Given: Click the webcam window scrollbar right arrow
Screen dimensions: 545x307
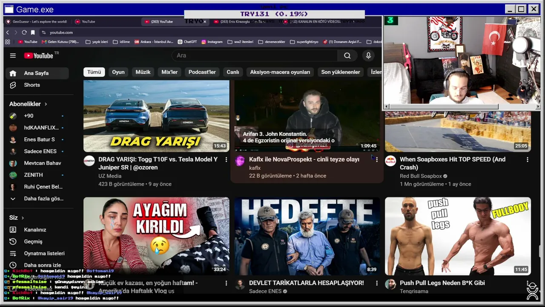Looking at the screenshot, I should click(x=538, y=107).
